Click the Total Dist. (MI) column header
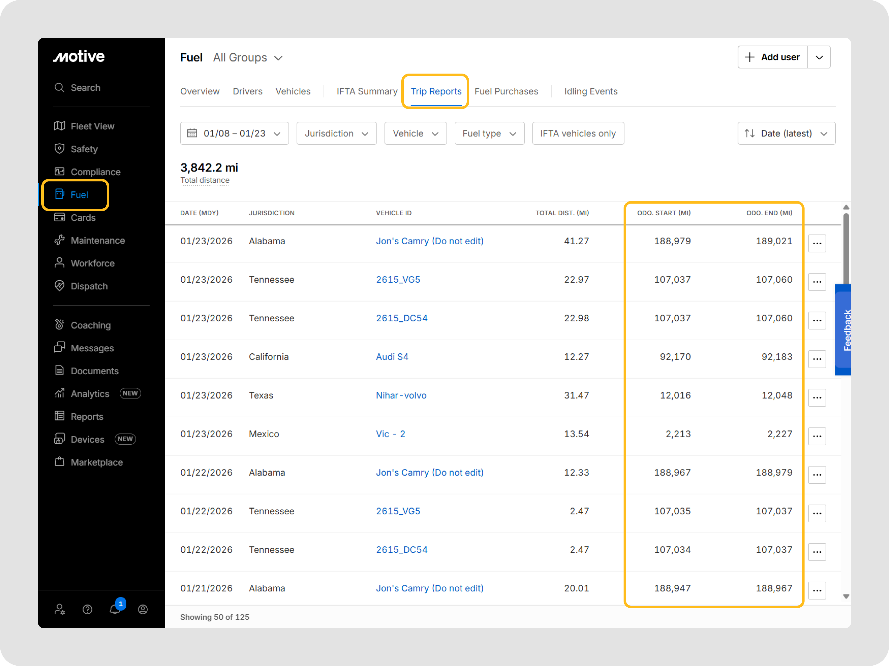This screenshot has width=889, height=666. (562, 213)
